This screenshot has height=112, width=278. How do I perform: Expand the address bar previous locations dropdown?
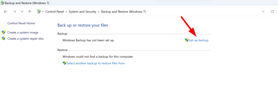point(263,12)
